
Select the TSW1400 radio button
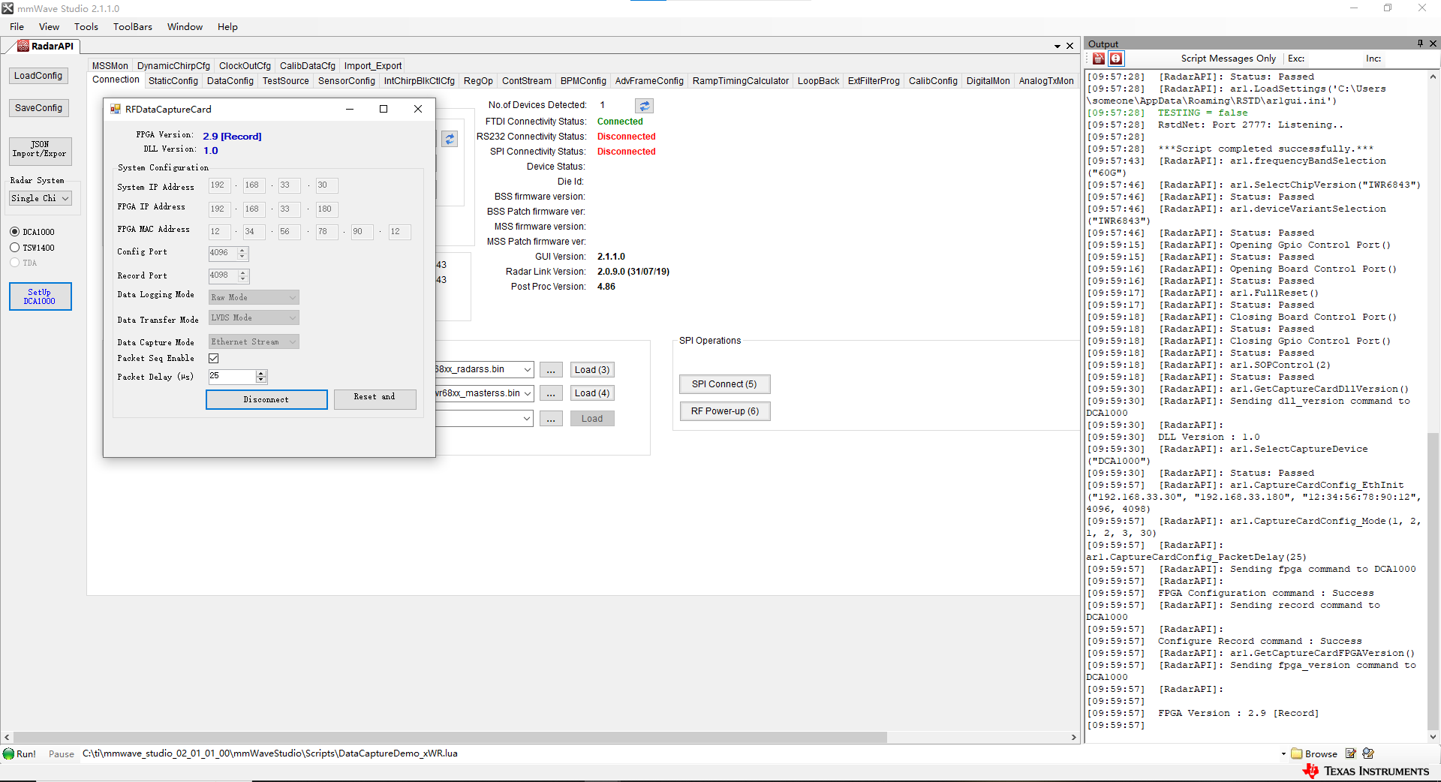(14, 248)
